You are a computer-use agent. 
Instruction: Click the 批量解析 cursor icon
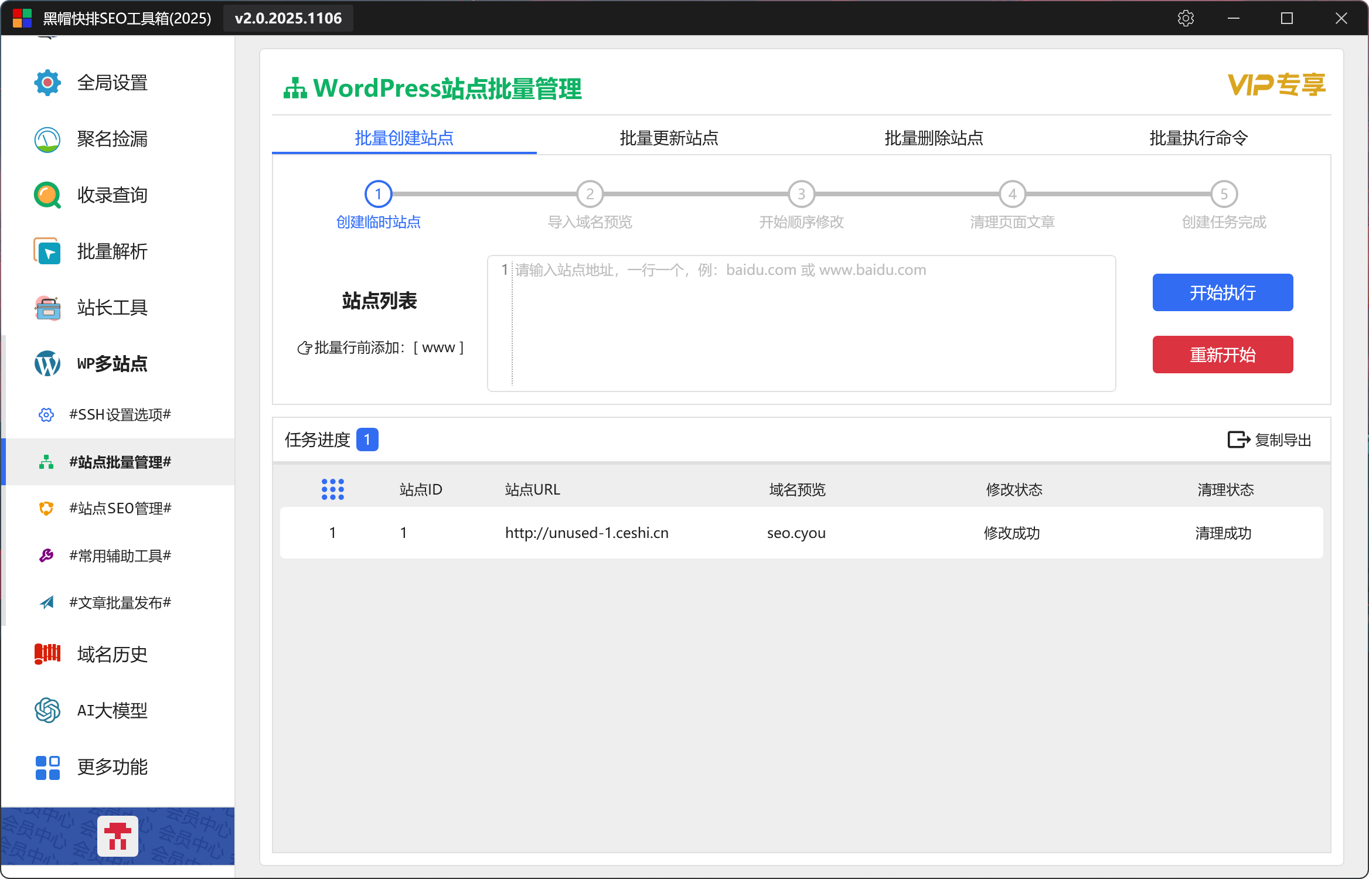point(47,251)
